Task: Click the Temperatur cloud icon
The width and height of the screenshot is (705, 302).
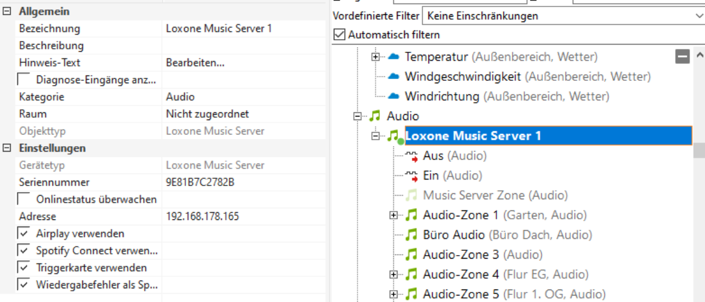Action: [x=393, y=57]
